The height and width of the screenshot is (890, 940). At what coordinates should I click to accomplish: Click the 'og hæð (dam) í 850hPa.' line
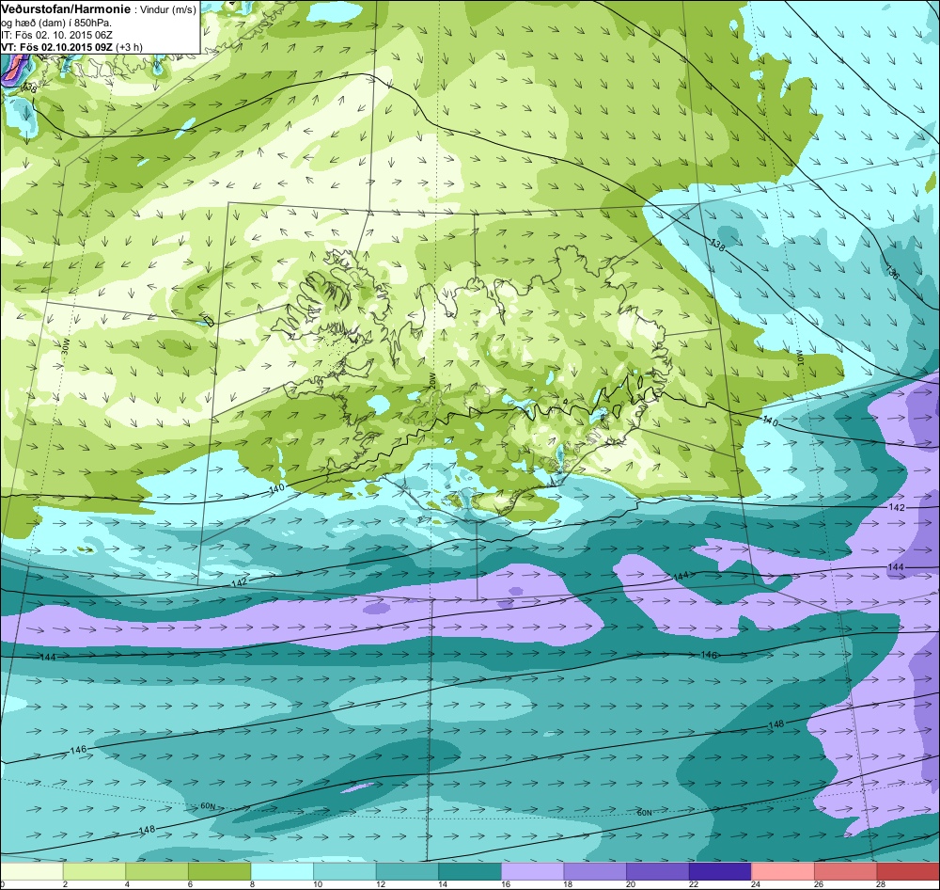click(56, 23)
